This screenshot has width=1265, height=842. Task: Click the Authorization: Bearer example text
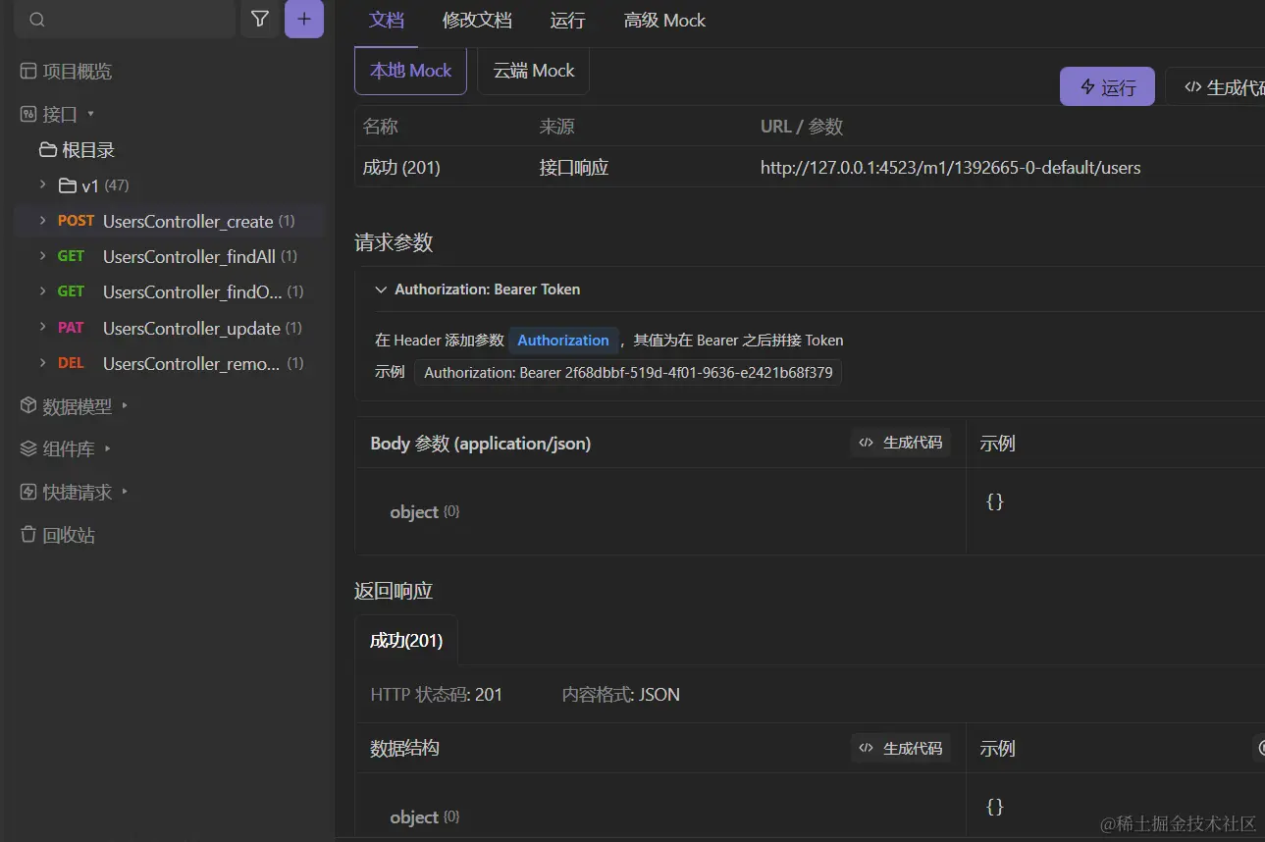point(628,373)
